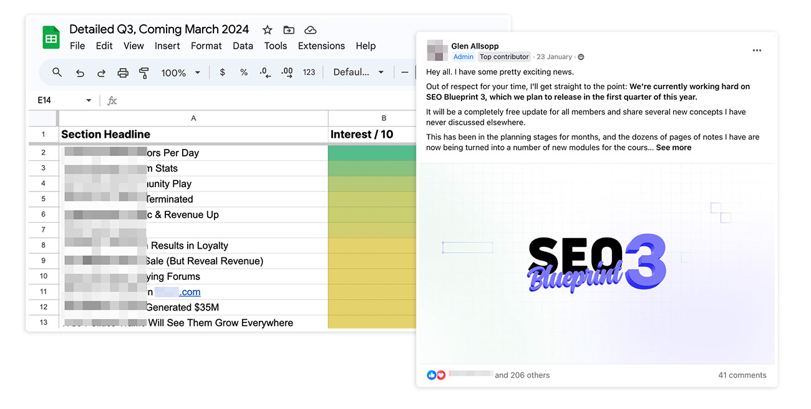This screenshot has height=409, width=811.
Task: Open the Format menu
Action: [x=206, y=46]
